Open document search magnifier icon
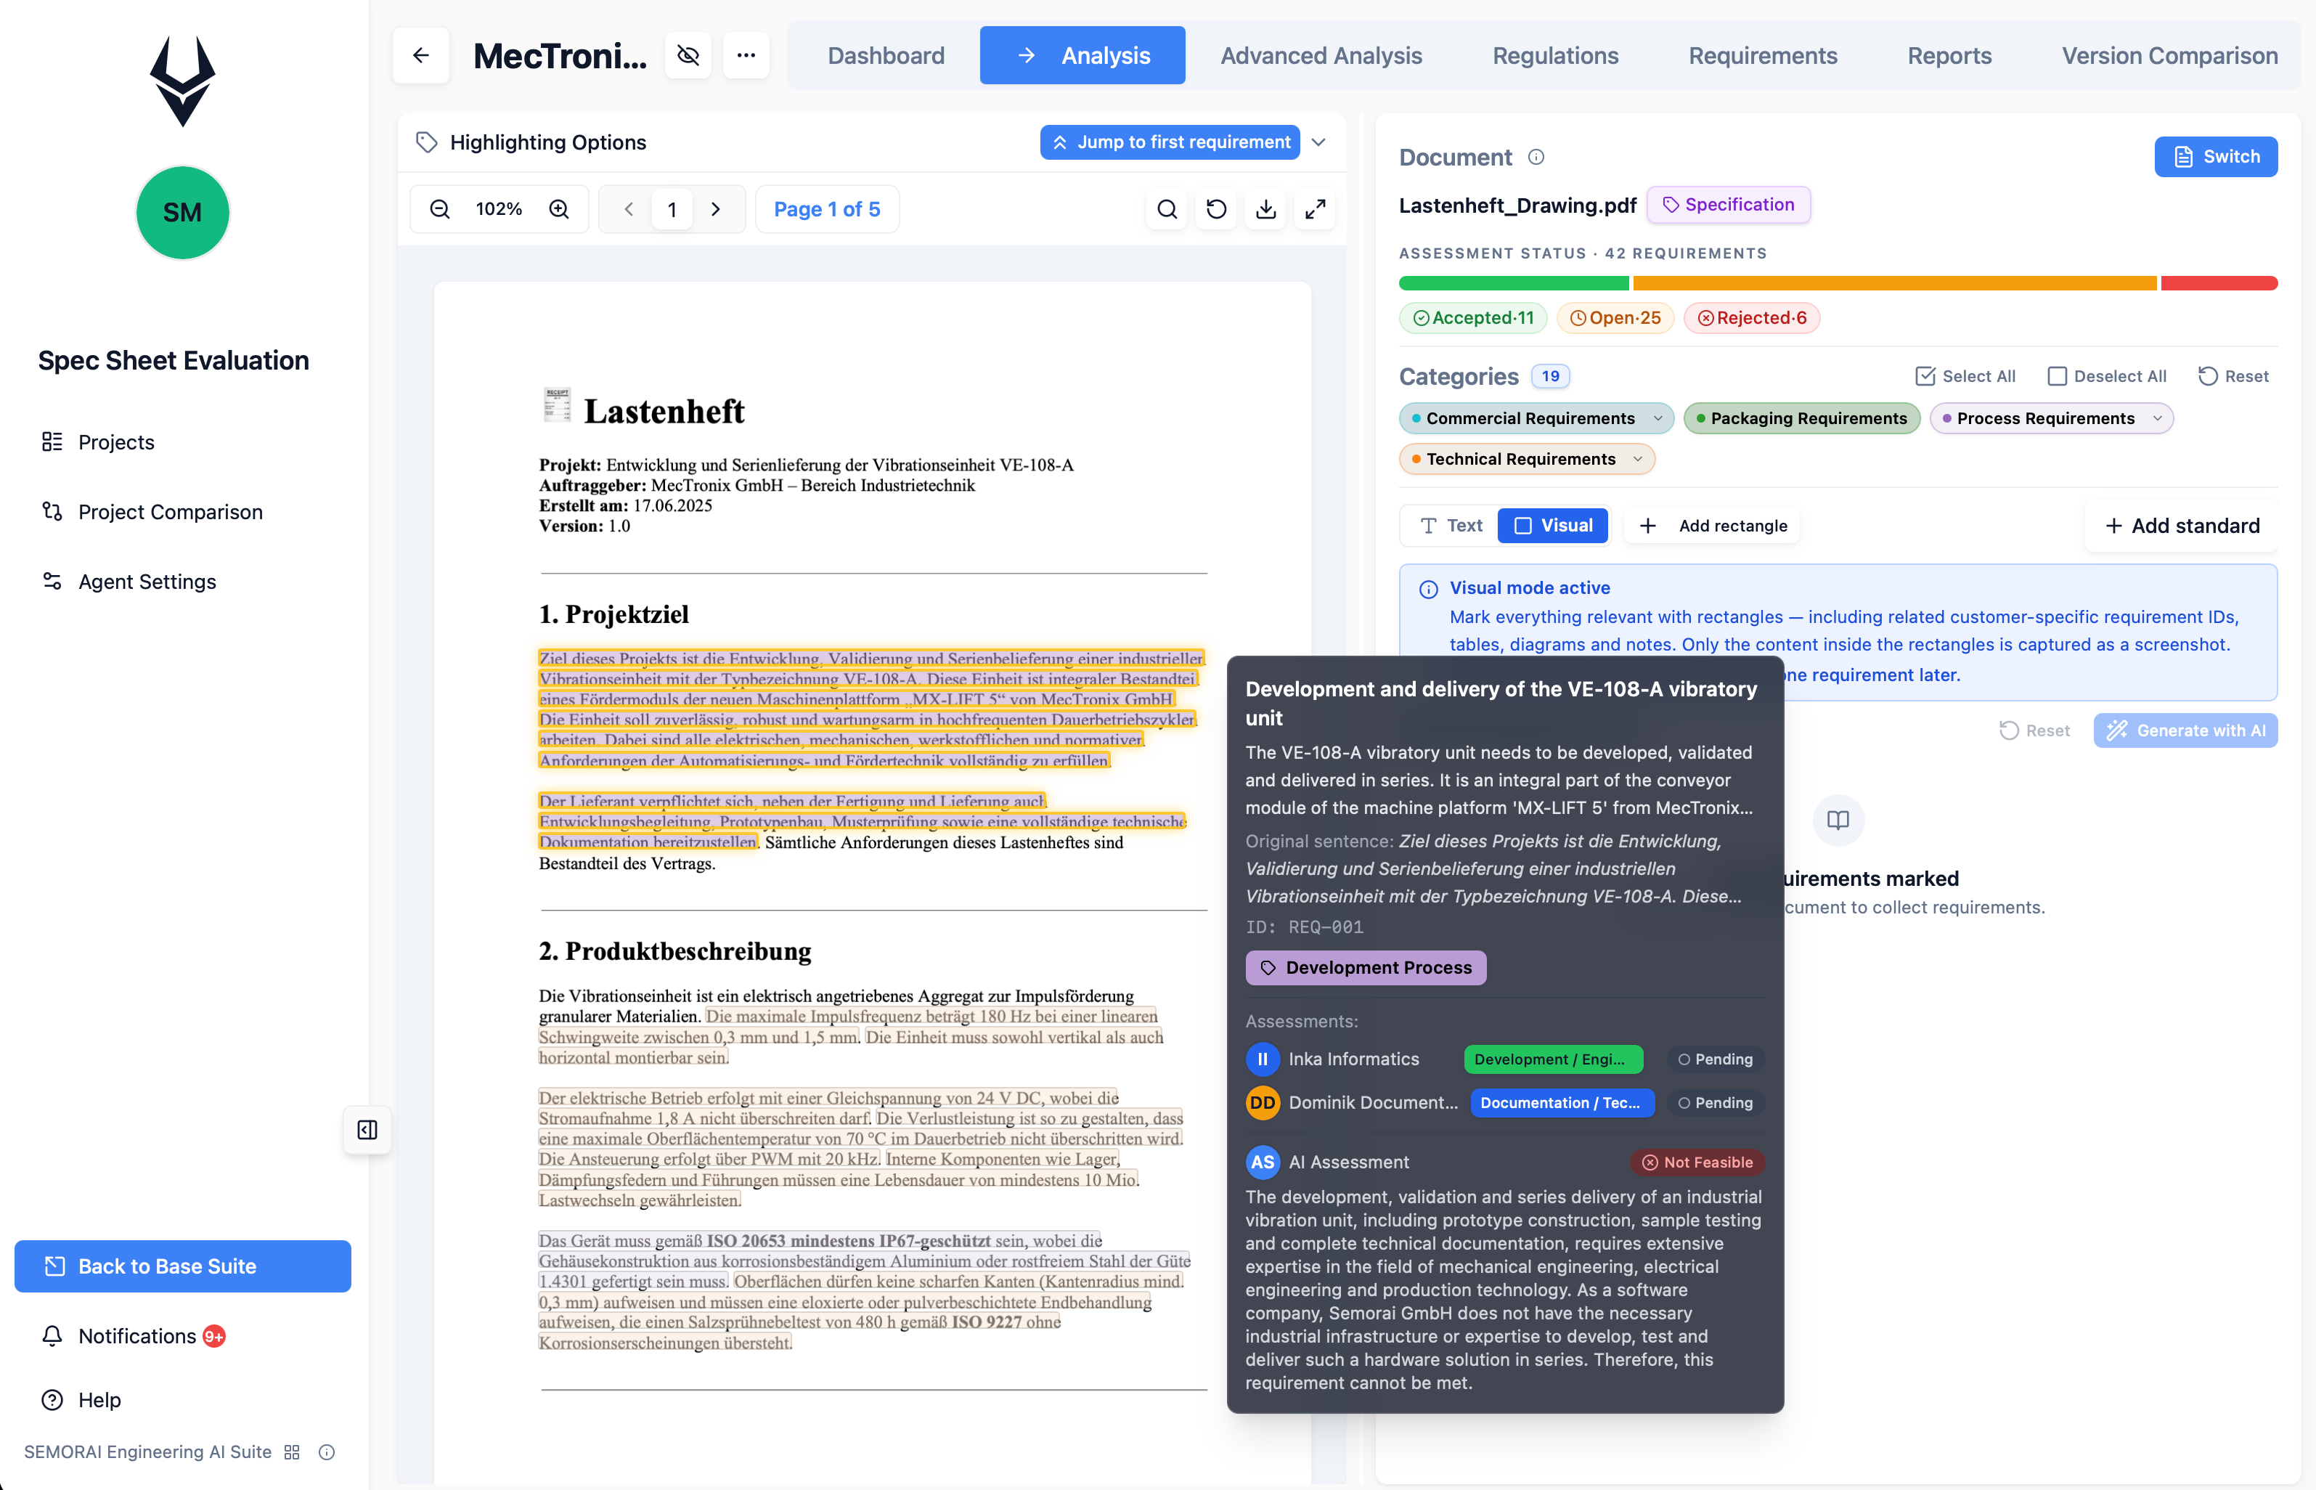The image size is (2316, 1490). coord(1167,209)
